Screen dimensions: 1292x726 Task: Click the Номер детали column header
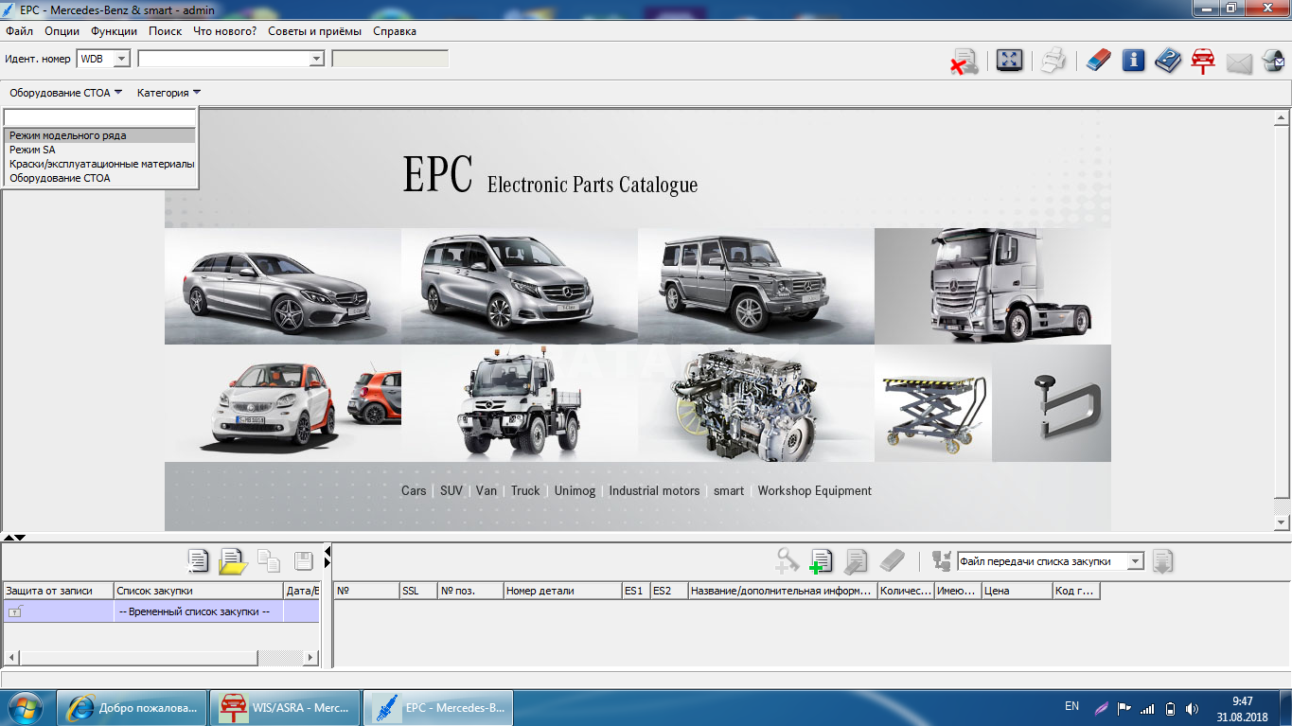pyautogui.click(x=562, y=591)
